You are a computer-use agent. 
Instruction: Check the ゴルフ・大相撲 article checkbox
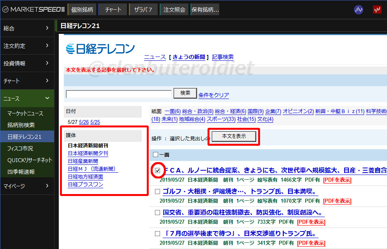(157, 191)
